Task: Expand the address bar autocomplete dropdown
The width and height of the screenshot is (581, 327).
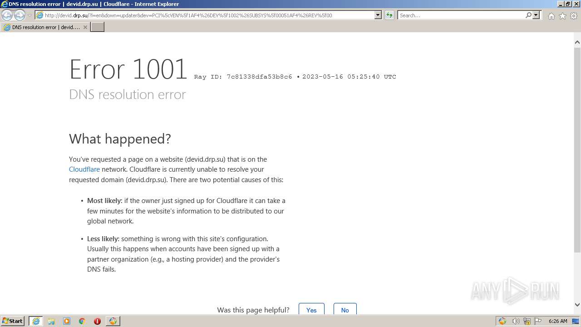Action: pos(378,15)
